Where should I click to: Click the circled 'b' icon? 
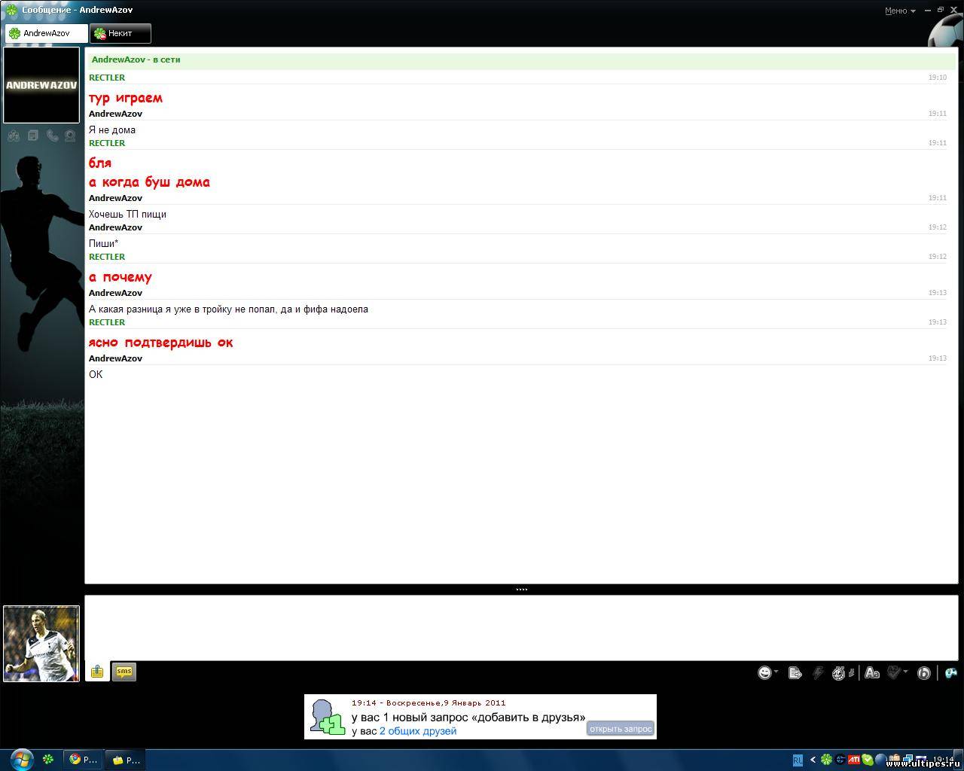point(924,672)
